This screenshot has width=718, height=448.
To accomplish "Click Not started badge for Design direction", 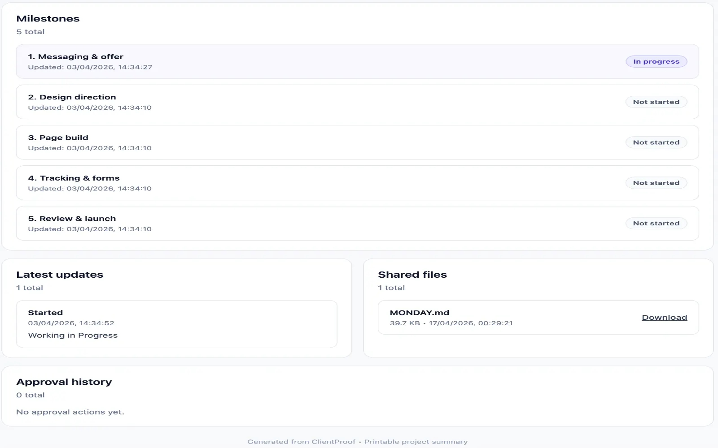I will (656, 102).
